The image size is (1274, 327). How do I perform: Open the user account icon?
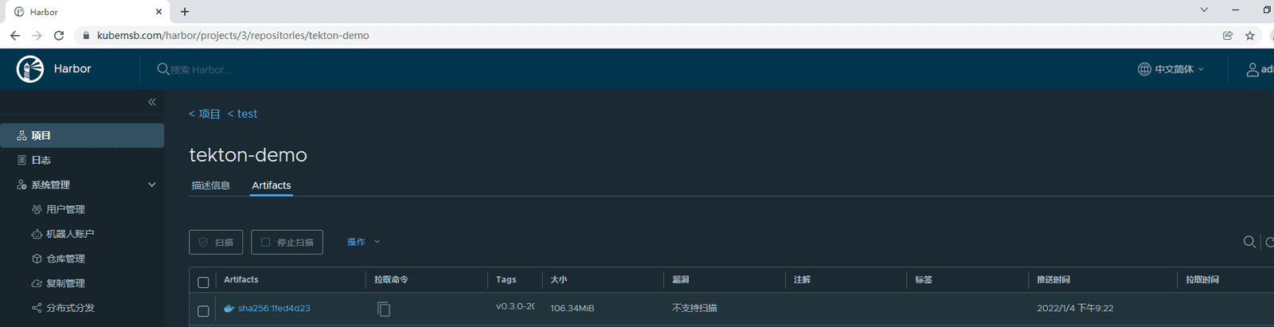[1253, 70]
